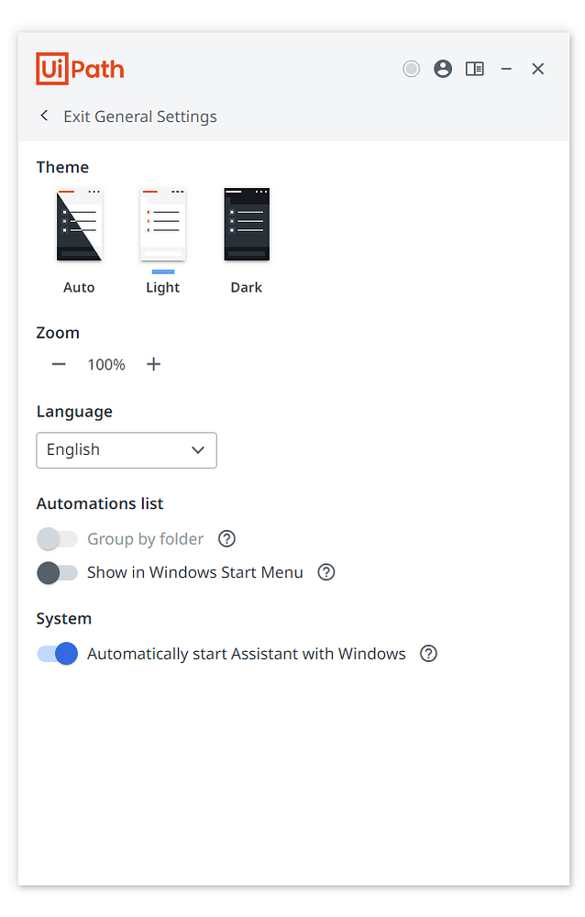Click the UiPath logo
The image size is (585, 917).
click(80, 68)
